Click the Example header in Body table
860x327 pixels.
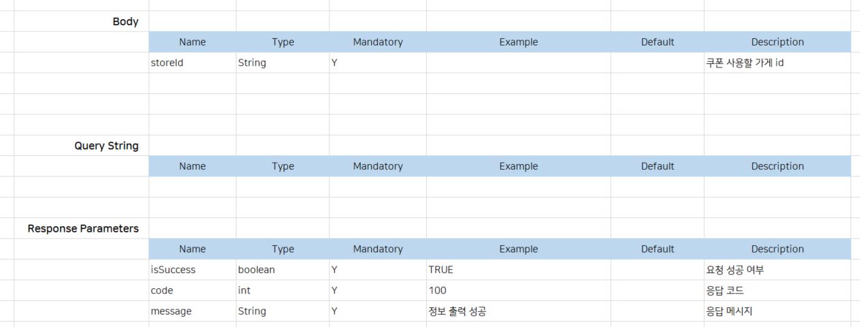coord(518,42)
